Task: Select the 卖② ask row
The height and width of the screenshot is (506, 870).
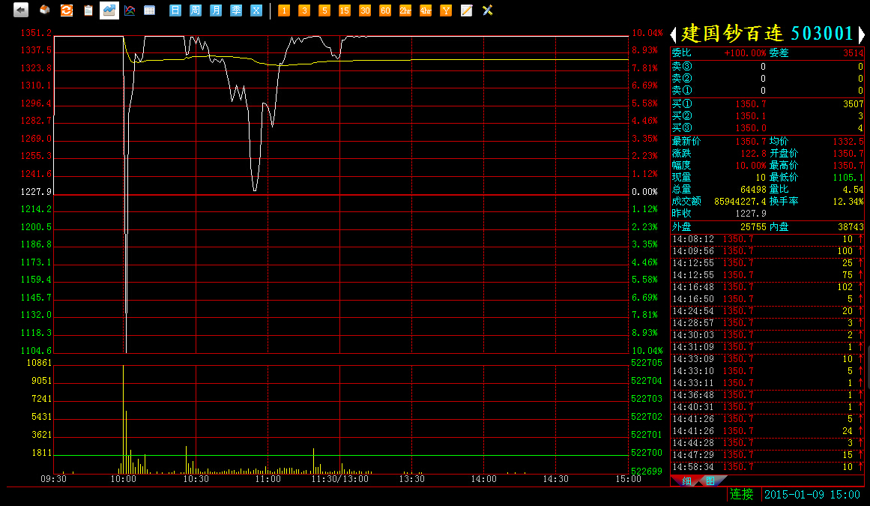Action: coord(767,78)
